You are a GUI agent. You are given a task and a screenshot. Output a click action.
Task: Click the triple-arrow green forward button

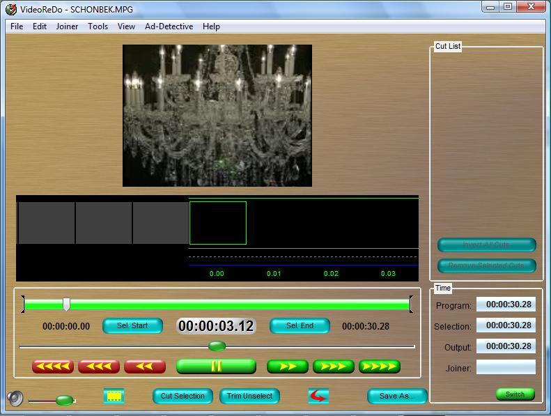pos(334,367)
